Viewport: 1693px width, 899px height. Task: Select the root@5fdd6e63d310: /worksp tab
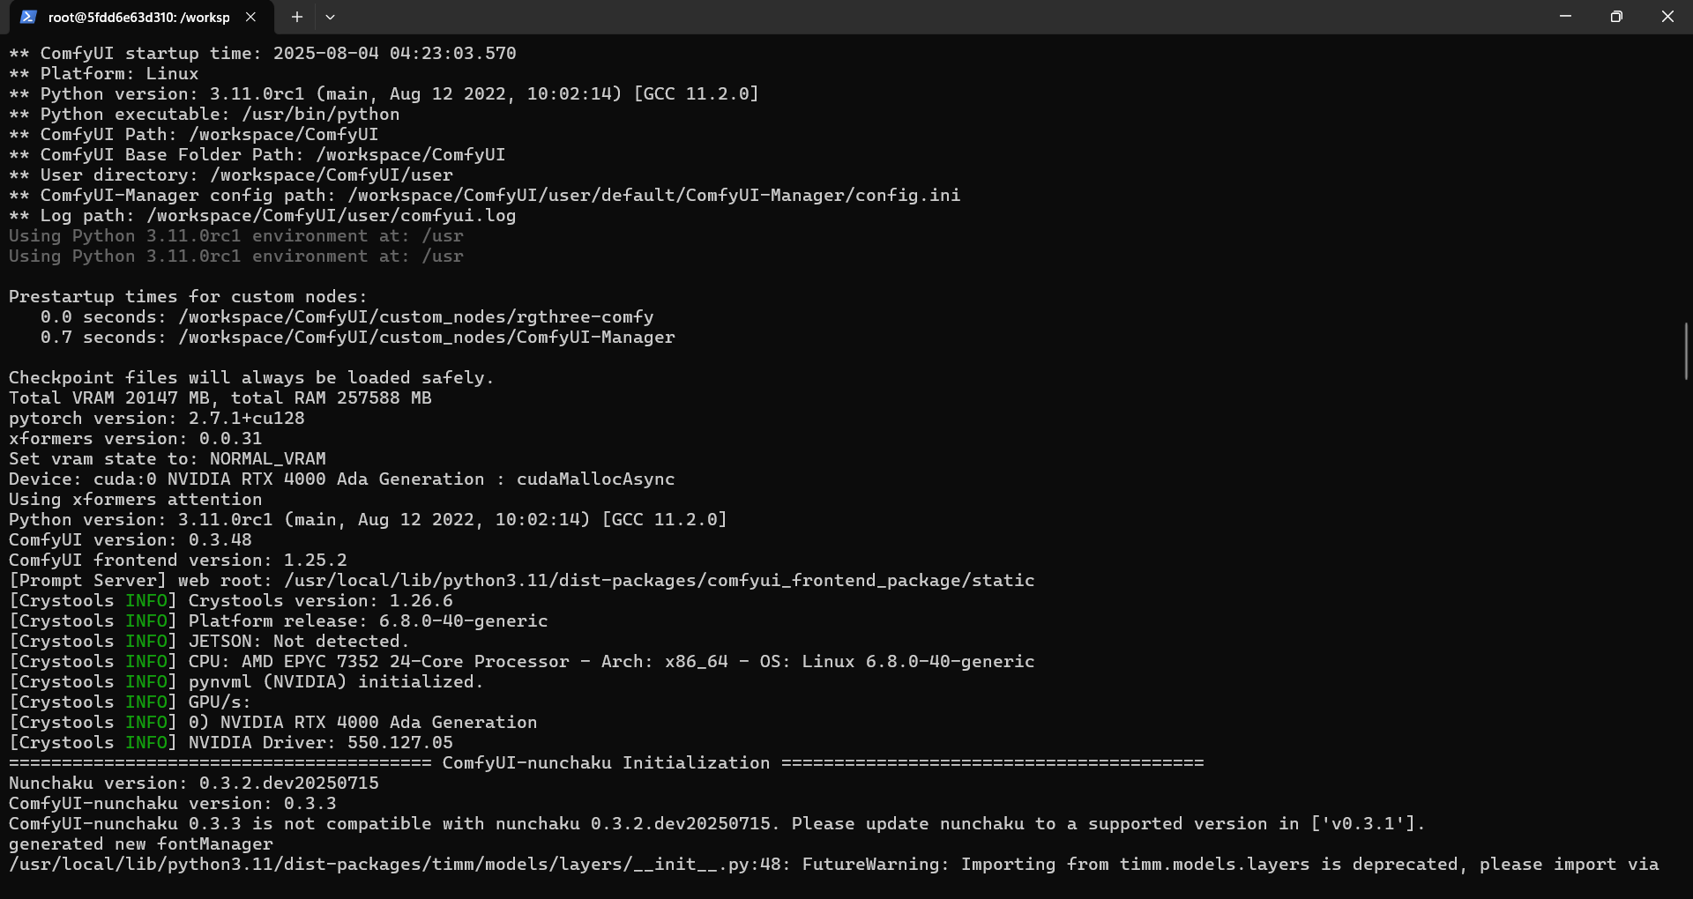[138, 17]
